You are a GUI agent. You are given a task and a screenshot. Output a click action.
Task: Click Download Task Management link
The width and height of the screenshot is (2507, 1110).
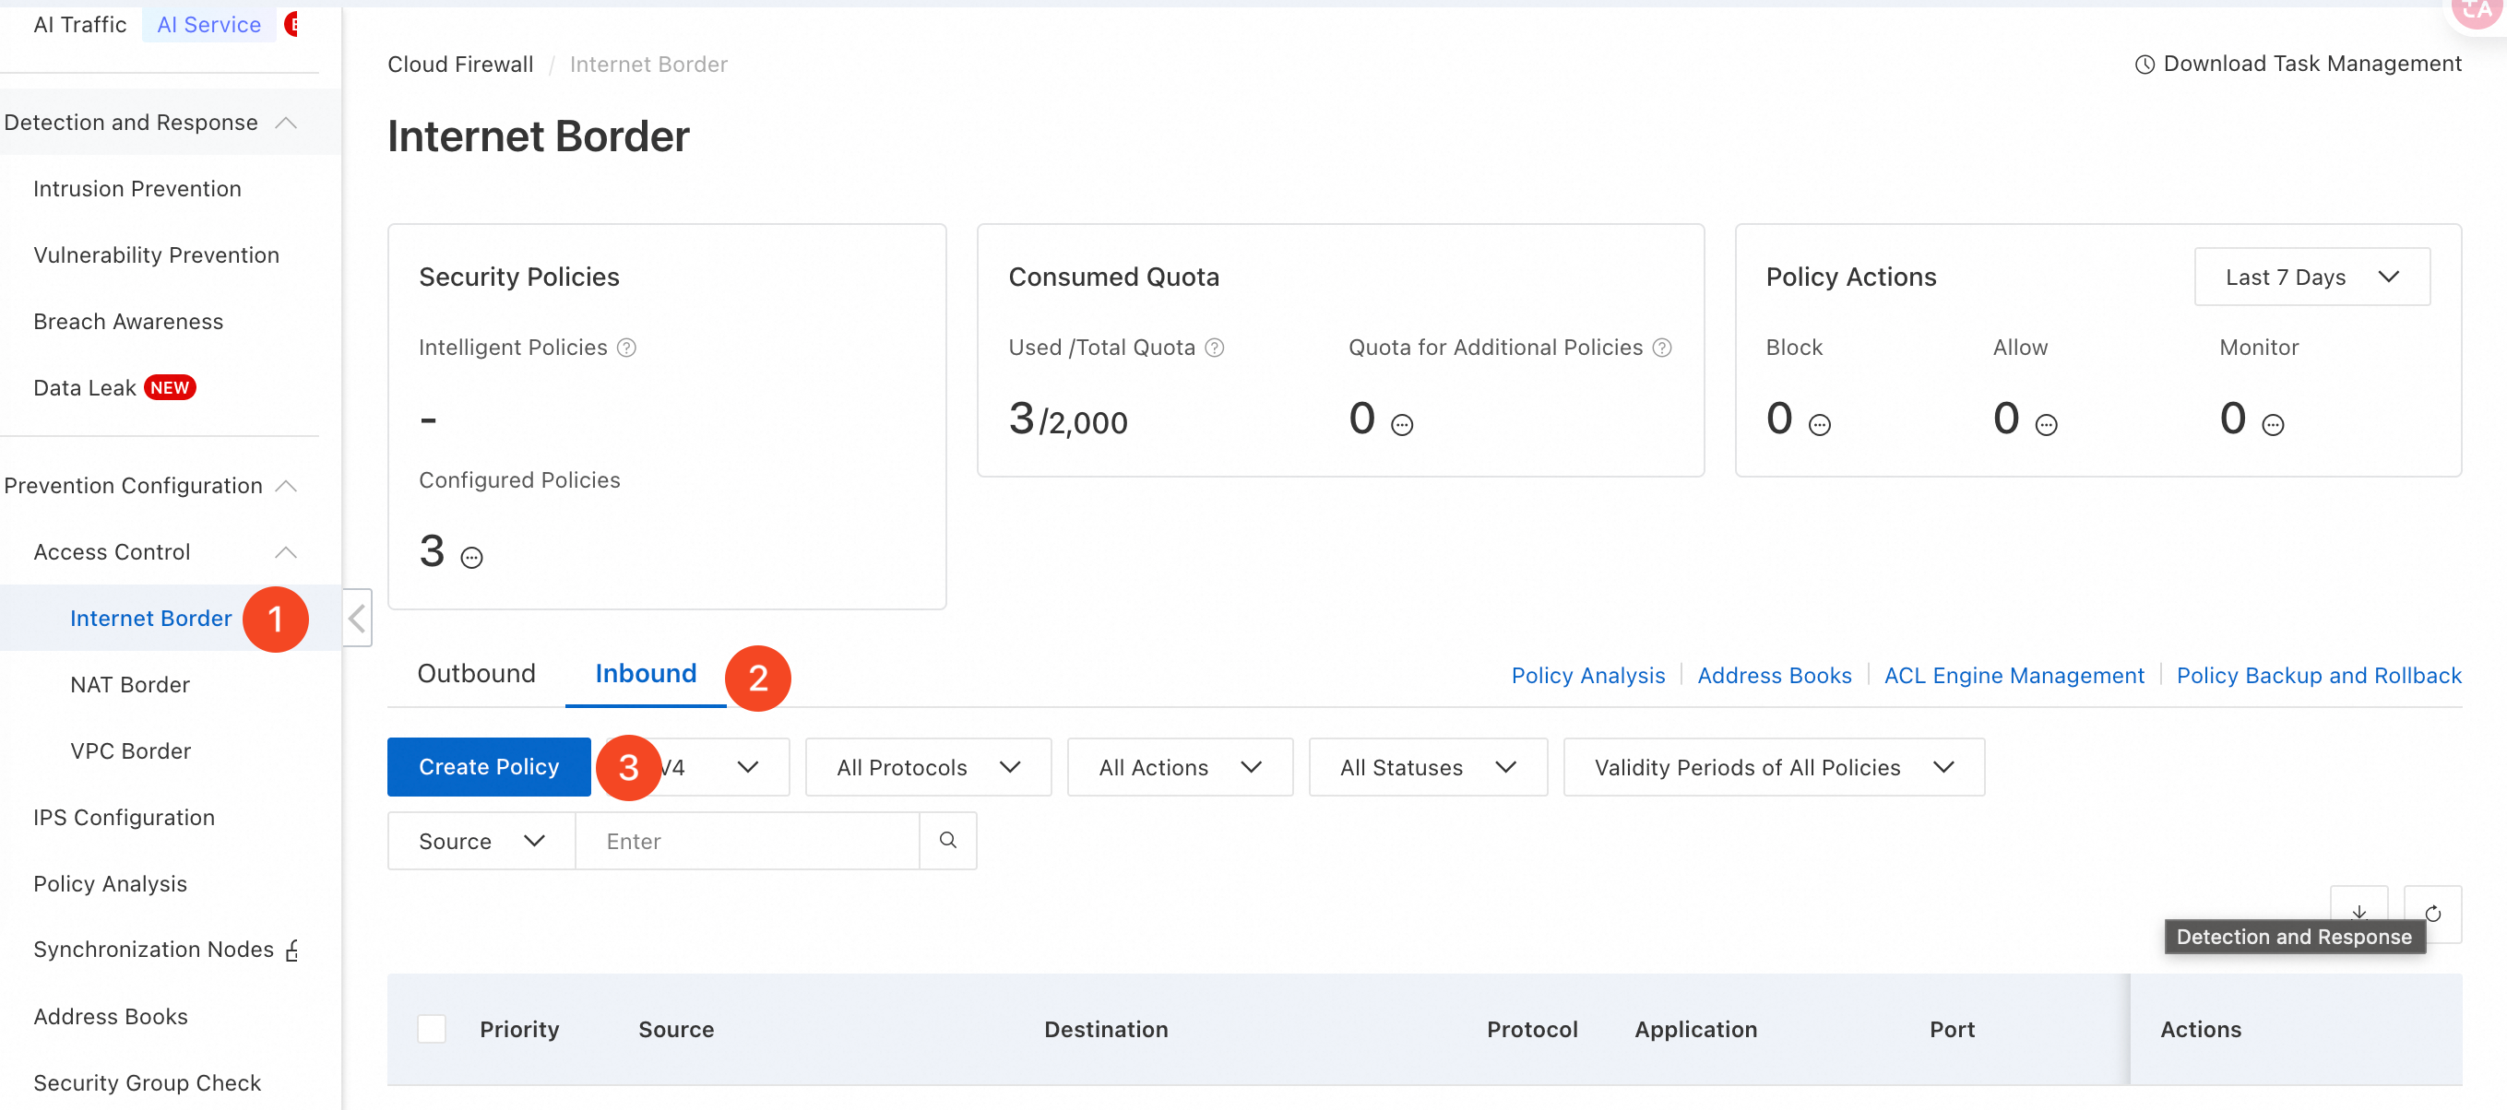[x=2311, y=64]
